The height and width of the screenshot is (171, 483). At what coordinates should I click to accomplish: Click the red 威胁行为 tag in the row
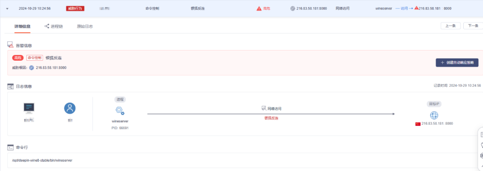76,8
